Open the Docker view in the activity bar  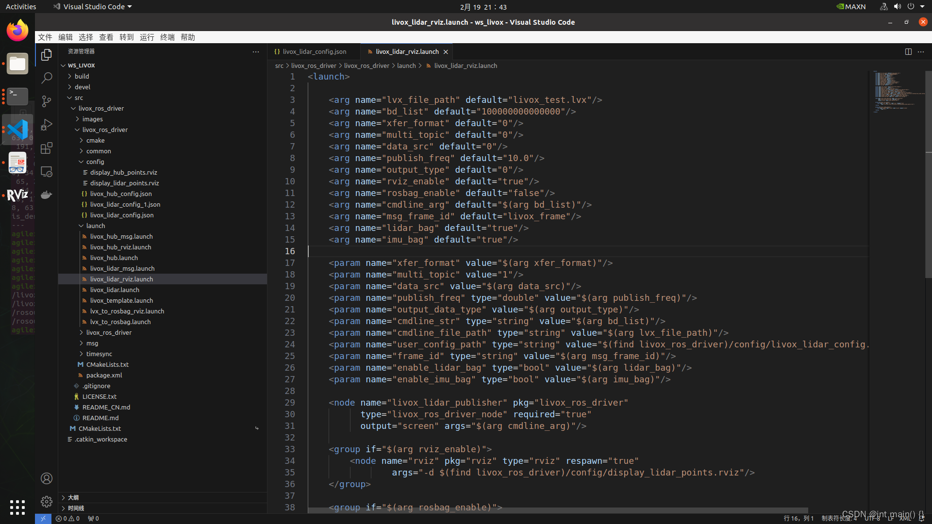(x=47, y=195)
